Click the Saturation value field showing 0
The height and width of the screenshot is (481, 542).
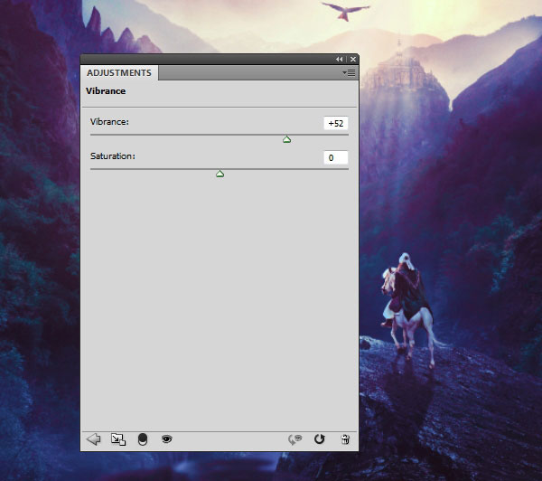336,158
